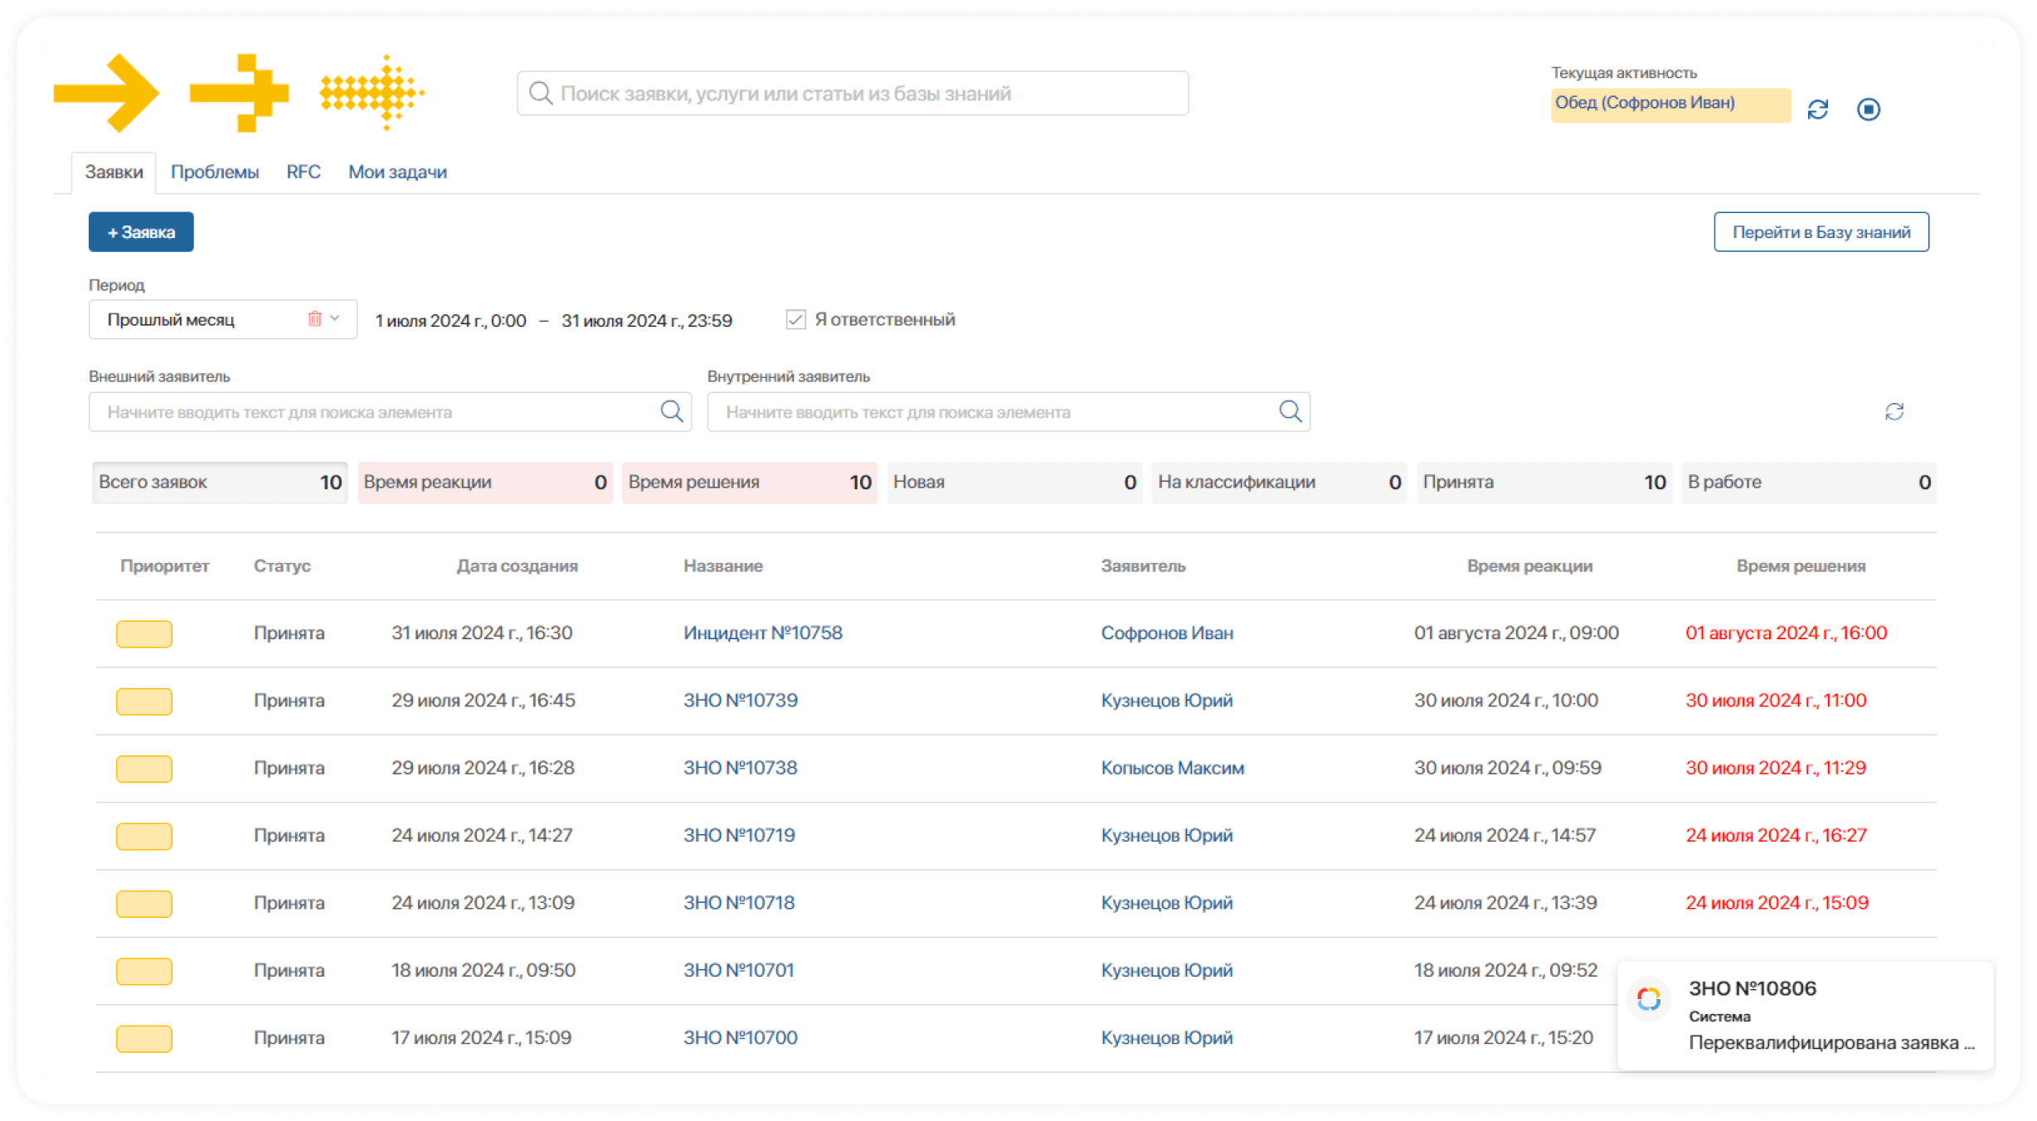
Task: Click priority swatch of ЗНО №10739 row
Action: click(x=144, y=701)
